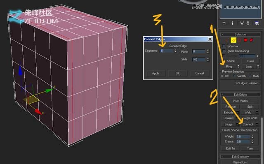Click the Loop button
This screenshot has height=164, width=264.
point(249,67)
